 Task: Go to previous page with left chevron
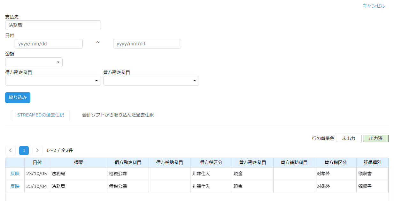tap(10, 150)
